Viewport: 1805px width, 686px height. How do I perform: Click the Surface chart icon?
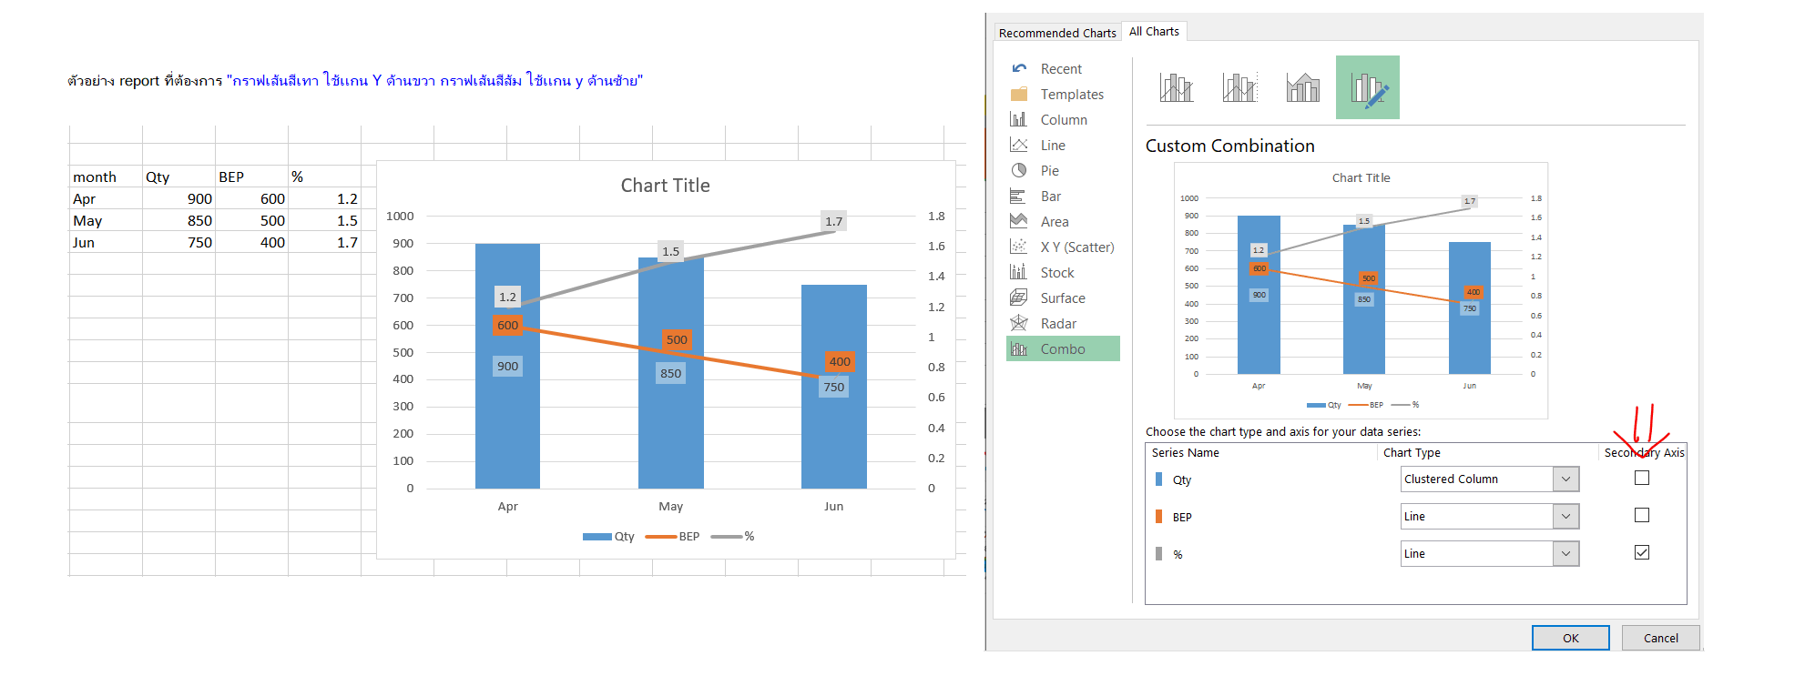pyautogui.click(x=1019, y=298)
